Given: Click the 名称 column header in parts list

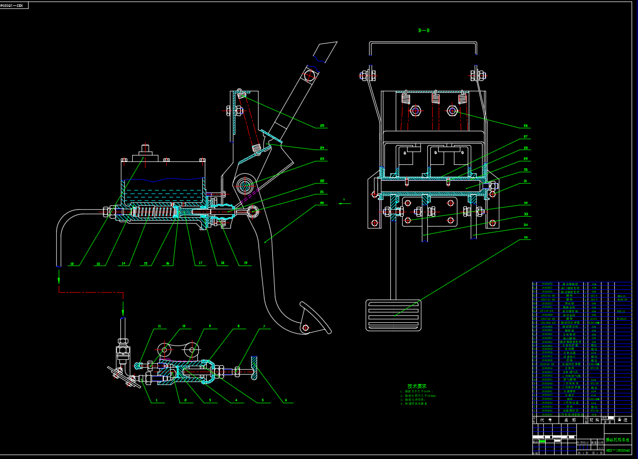Looking at the screenshot, I should [x=570, y=420].
